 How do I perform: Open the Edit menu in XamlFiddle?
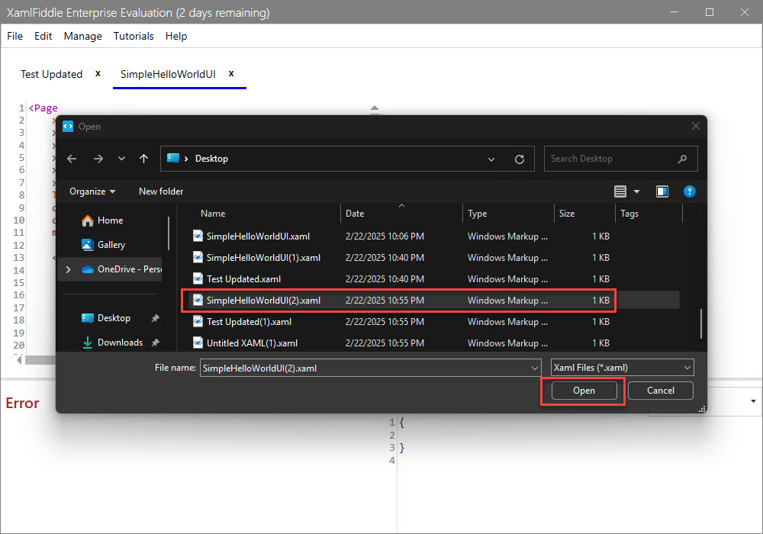43,36
